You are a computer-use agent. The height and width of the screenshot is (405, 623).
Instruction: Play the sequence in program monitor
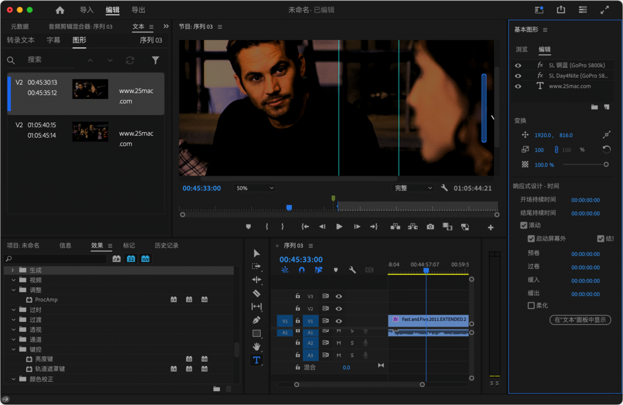tap(339, 227)
